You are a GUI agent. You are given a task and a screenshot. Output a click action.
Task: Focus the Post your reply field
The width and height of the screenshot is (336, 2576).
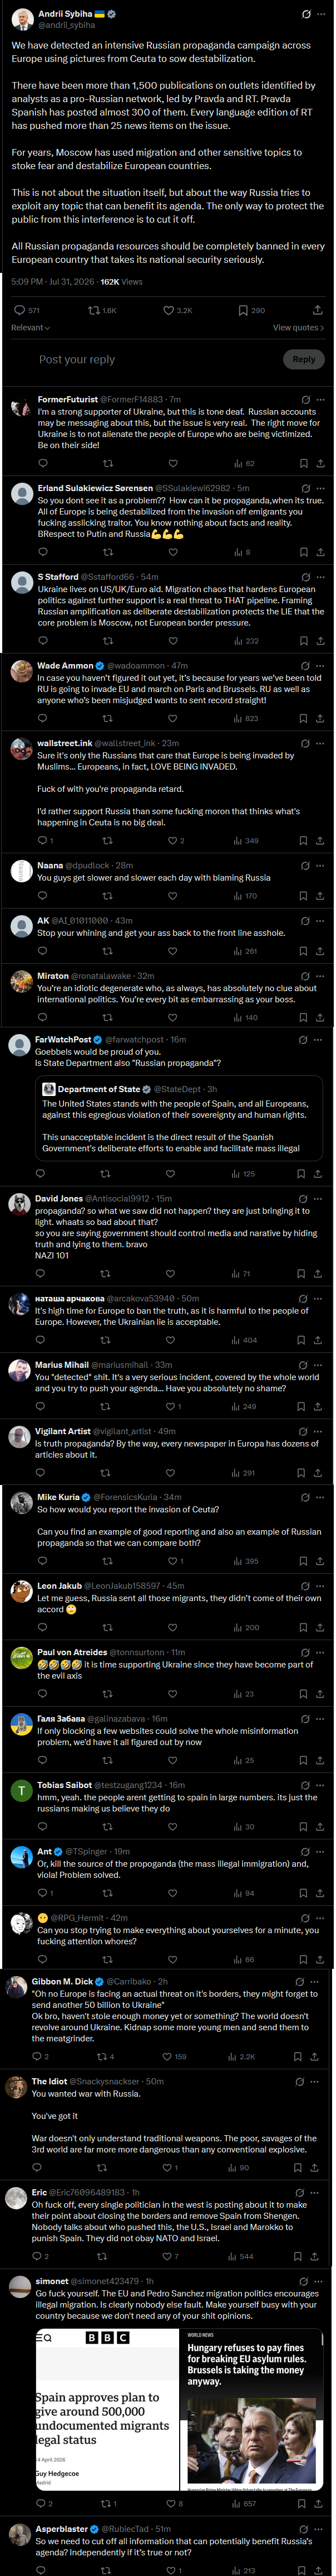click(150, 359)
